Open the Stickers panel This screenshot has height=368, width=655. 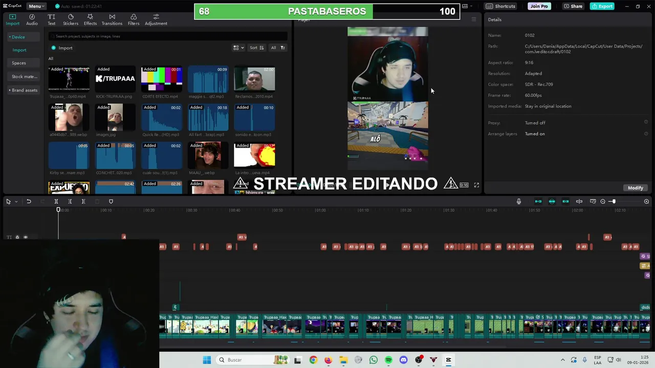[x=71, y=19]
